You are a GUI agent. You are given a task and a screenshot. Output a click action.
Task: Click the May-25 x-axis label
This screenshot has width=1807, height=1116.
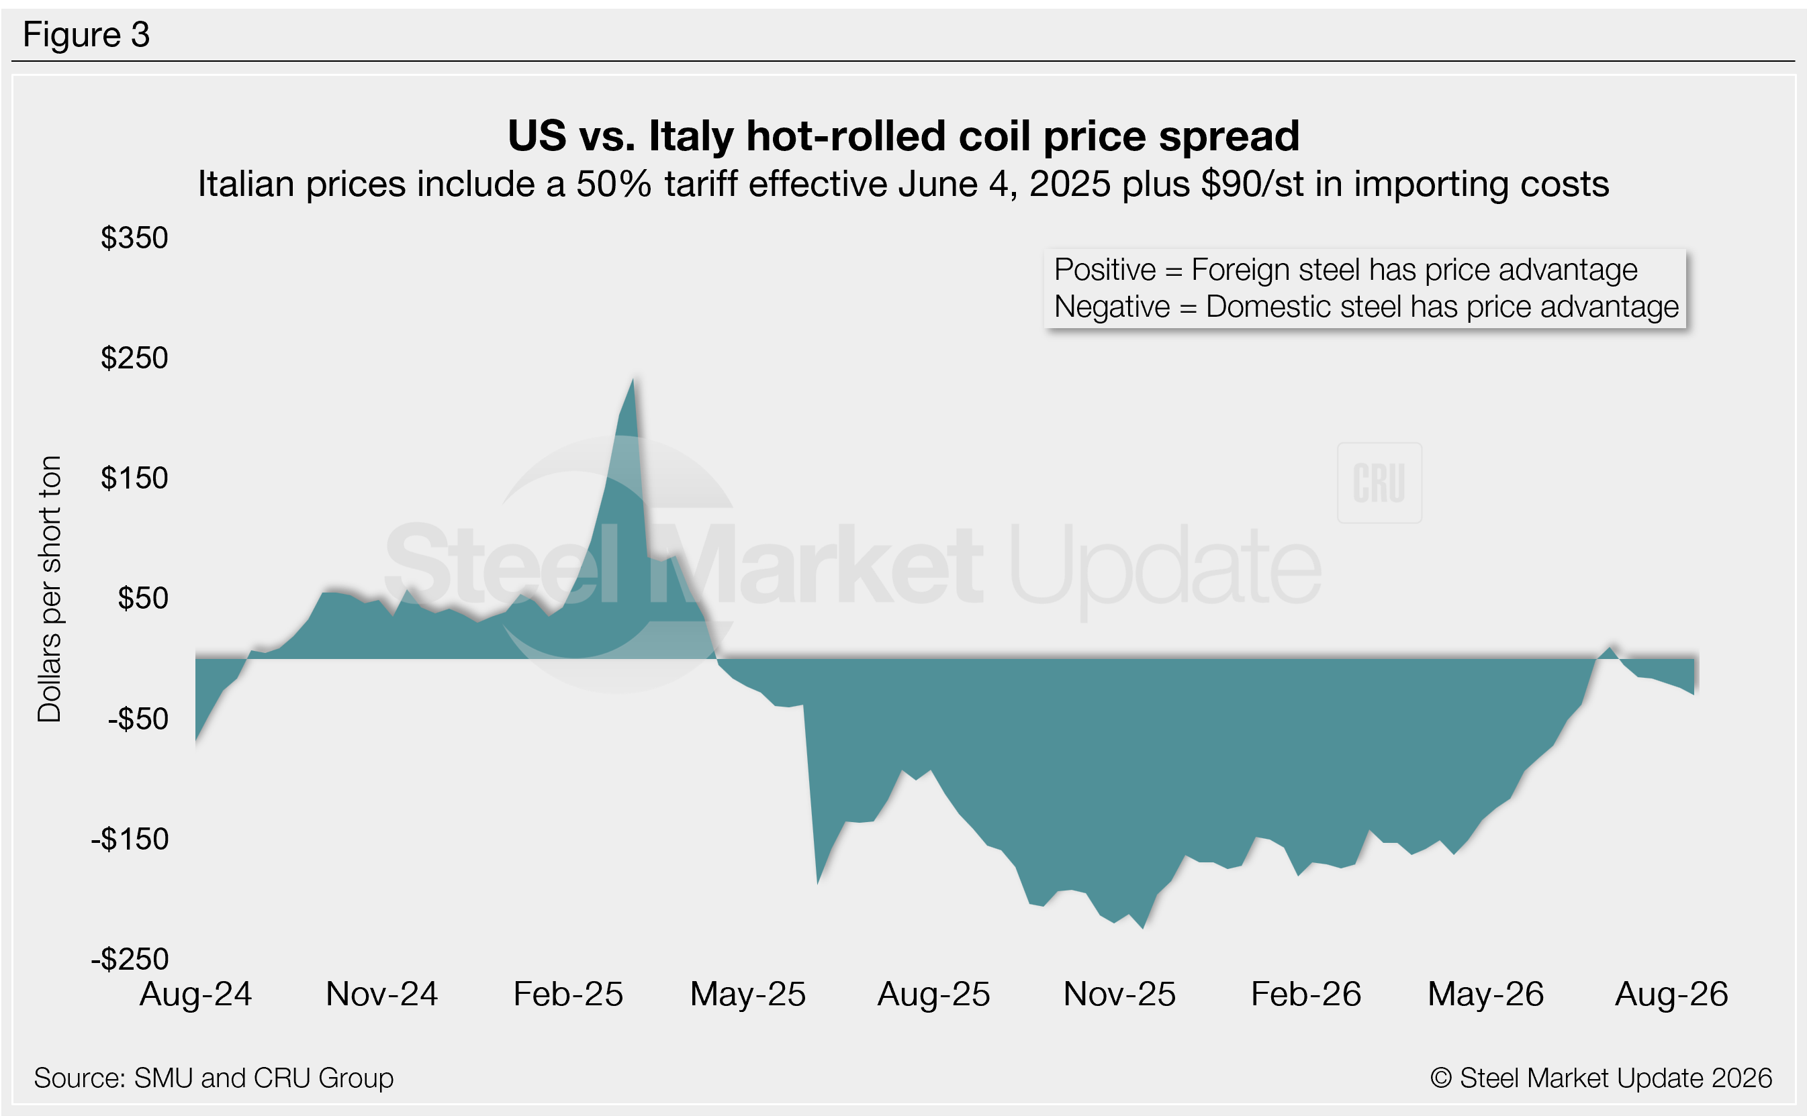(747, 993)
